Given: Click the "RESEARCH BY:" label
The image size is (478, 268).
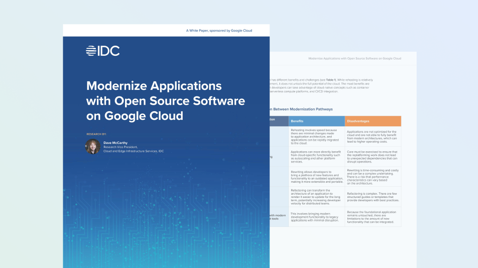Looking at the screenshot, I should point(96,134).
